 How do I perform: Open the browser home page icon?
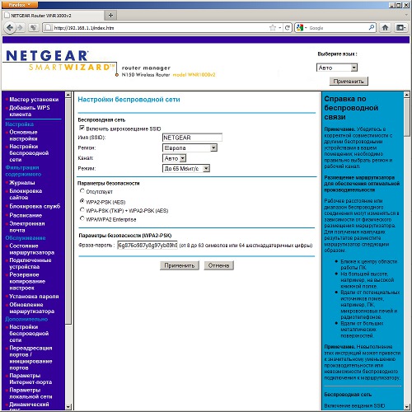coord(386,27)
